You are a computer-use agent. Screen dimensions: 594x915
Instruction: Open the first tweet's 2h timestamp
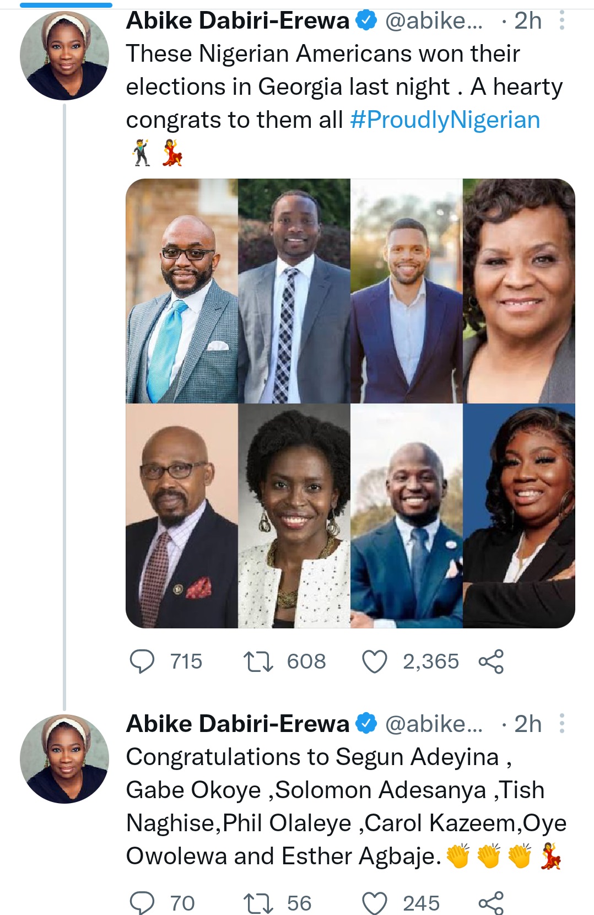coord(527,21)
